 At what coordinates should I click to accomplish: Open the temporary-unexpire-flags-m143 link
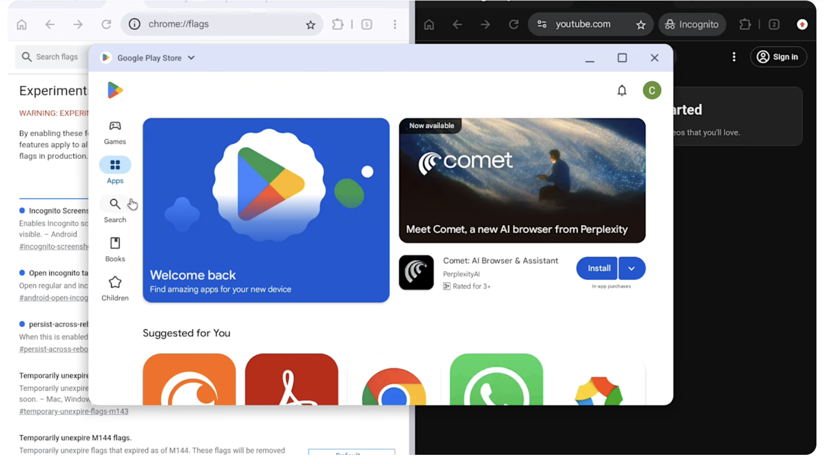click(x=73, y=411)
